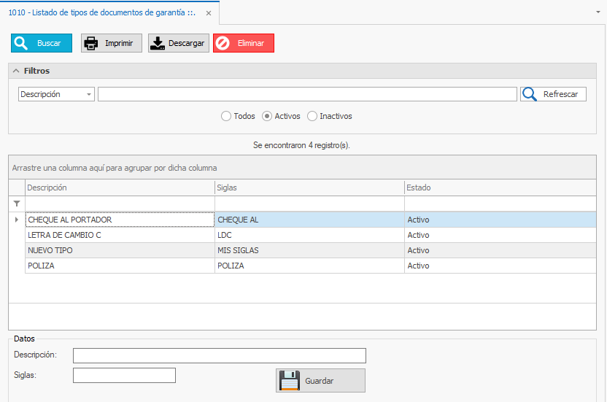Viewport: 607px width, 402px height.
Task: Close the Listado de tipos de documentos tab
Action: 209,13
